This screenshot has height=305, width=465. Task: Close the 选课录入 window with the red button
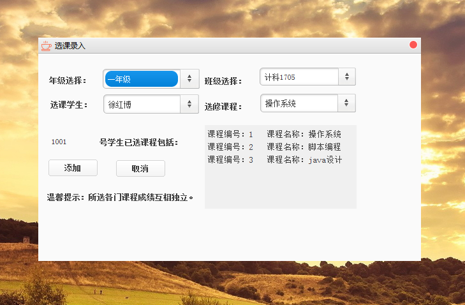click(x=413, y=45)
